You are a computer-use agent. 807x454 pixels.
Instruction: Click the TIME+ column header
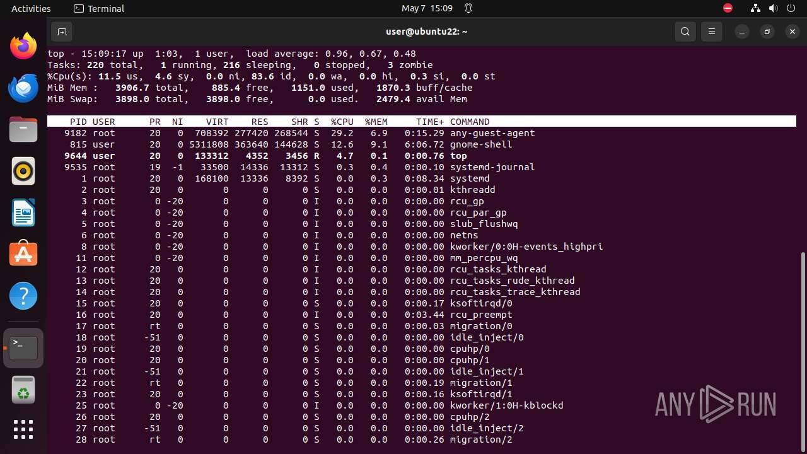(430, 122)
